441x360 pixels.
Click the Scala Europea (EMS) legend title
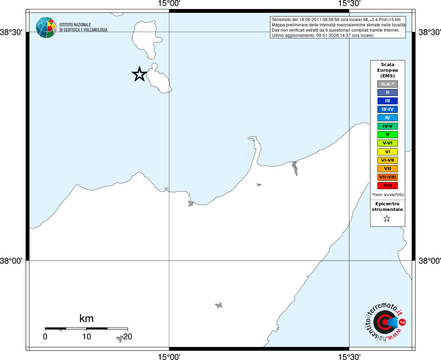click(388, 70)
